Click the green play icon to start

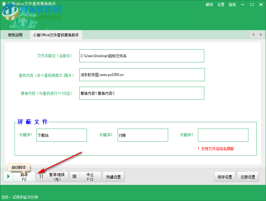click(x=8, y=176)
